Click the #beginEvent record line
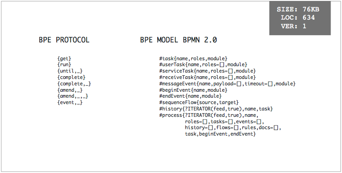This screenshot has height=173, width=342. pyautogui.click(x=193, y=90)
